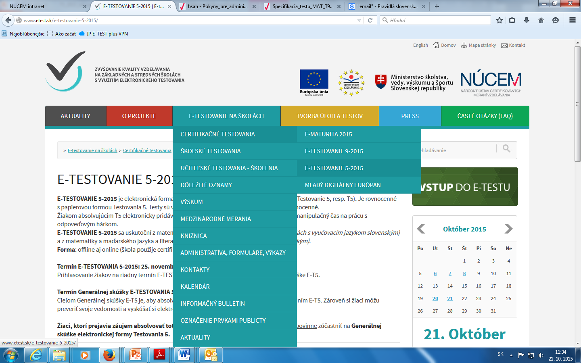Click the site search magnifier icon

pyautogui.click(x=507, y=148)
